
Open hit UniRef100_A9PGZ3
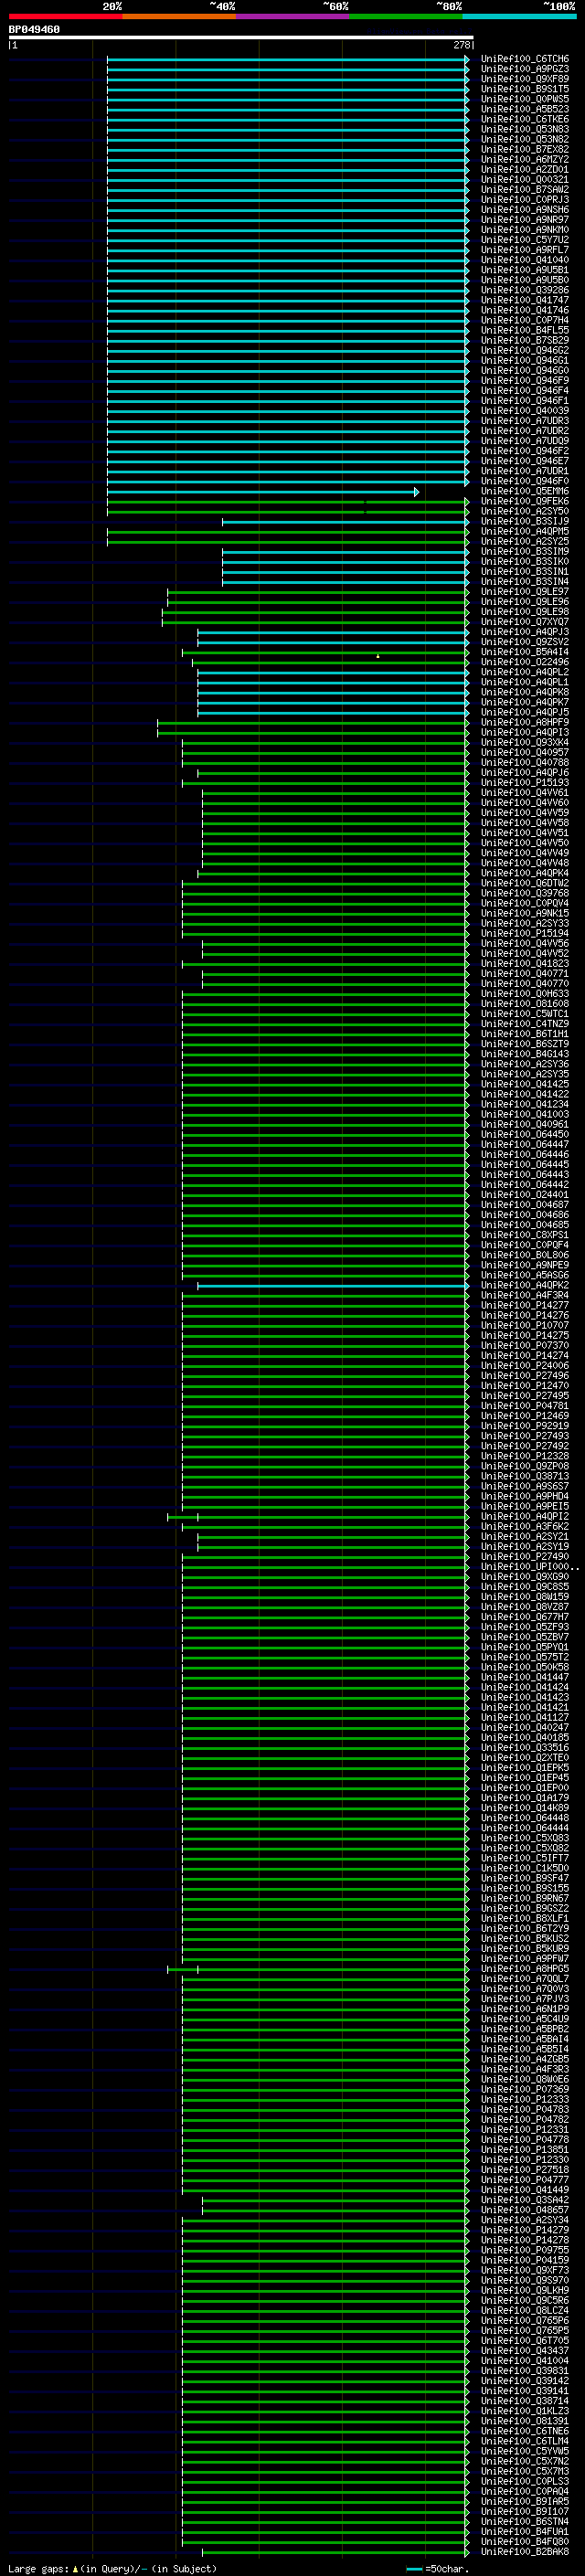coord(525,69)
